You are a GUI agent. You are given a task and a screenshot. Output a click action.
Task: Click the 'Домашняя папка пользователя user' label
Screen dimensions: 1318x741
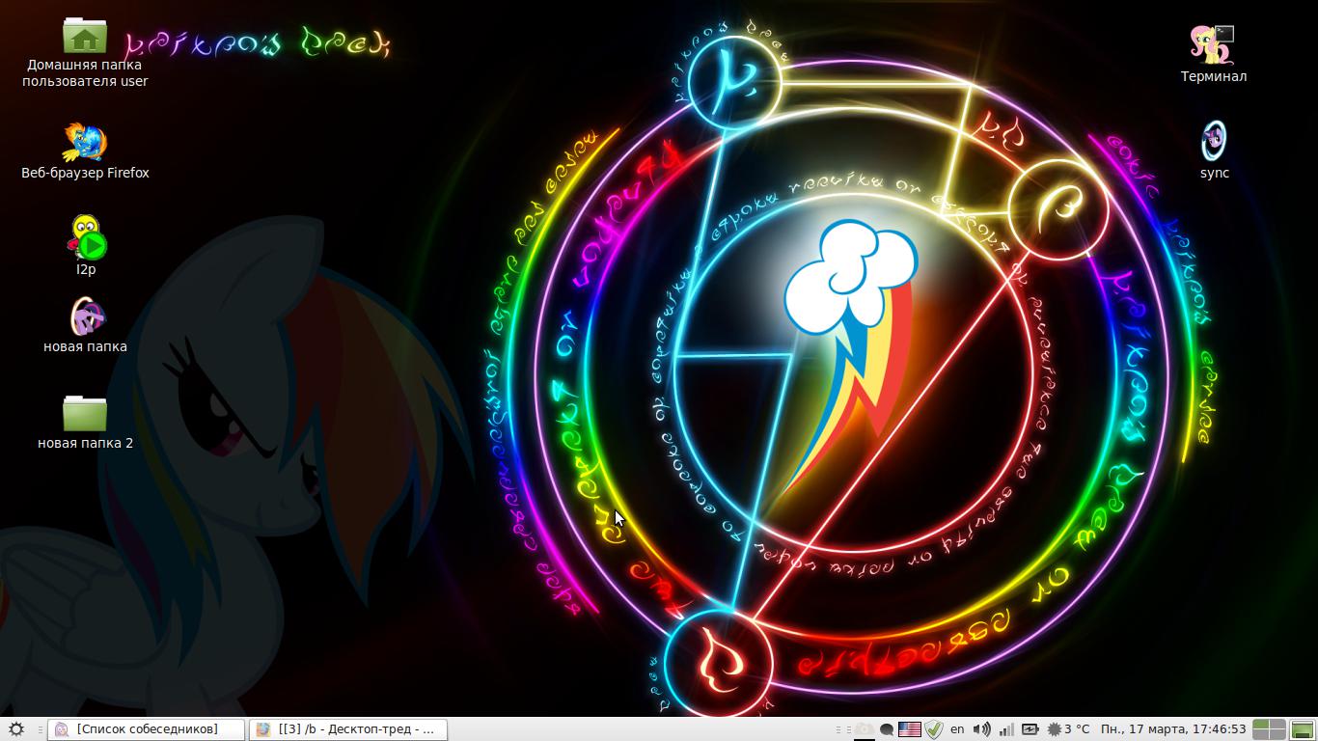coord(85,73)
